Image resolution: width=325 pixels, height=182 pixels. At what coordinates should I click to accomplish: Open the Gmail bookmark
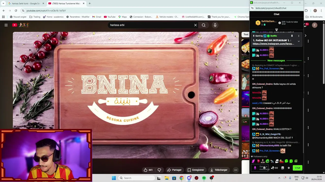tap(97, 17)
